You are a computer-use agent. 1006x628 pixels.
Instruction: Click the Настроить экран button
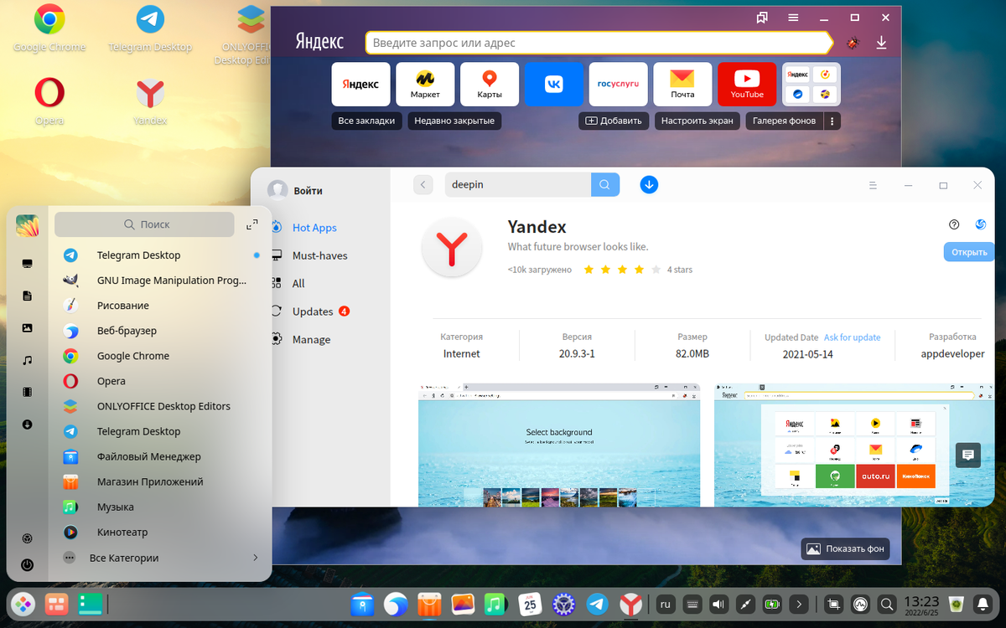[x=697, y=121]
